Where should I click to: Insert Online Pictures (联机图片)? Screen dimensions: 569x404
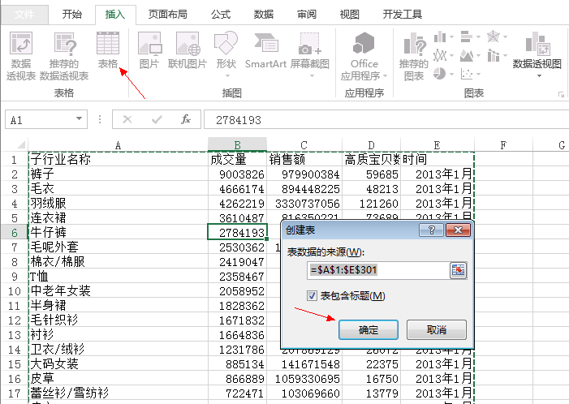coord(188,49)
